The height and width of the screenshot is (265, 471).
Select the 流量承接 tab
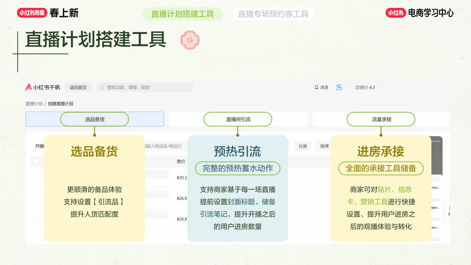click(x=381, y=119)
